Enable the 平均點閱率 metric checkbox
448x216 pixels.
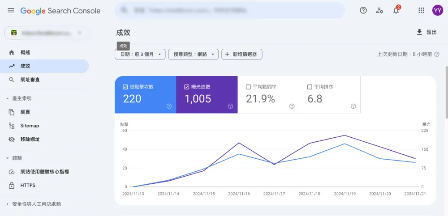(248, 87)
